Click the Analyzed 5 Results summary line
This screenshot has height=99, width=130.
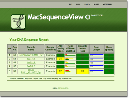41,78
